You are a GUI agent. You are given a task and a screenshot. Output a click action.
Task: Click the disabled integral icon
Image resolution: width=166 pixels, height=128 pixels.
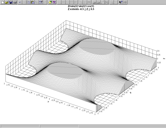tap(85, 2)
